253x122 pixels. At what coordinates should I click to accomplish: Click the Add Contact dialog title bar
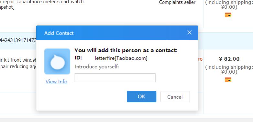click(x=117, y=33)
